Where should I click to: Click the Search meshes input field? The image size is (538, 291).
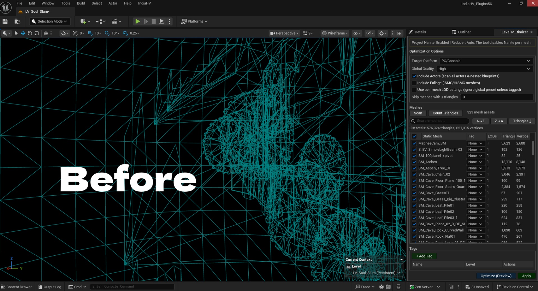(x=439, y=121)
